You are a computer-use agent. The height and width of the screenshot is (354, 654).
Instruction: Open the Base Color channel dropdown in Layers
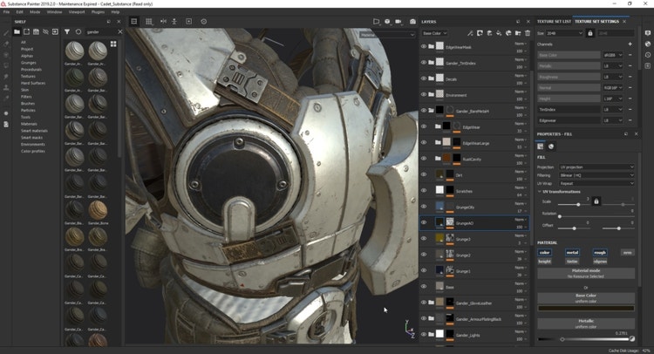433,33
